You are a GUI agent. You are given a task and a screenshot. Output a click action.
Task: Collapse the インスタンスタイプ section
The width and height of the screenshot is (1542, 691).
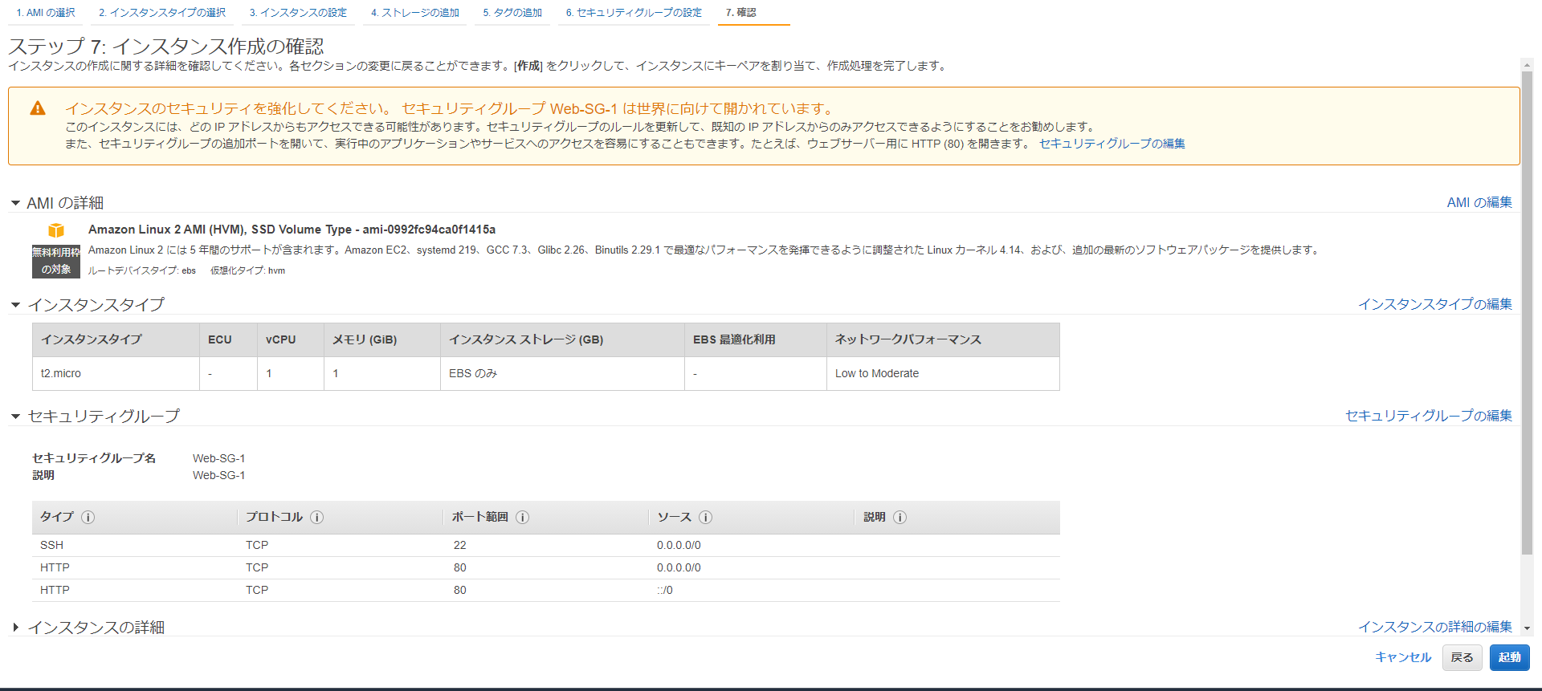(15, 305)
